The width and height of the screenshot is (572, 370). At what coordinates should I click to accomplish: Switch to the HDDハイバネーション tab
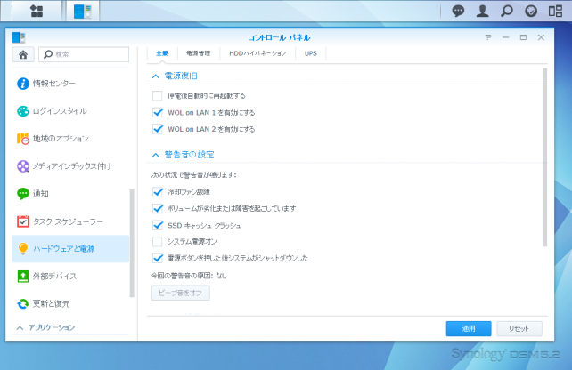257,53
